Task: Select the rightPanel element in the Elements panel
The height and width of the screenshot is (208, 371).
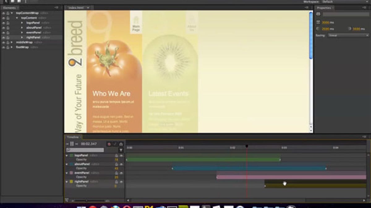Action: [32, 37]
